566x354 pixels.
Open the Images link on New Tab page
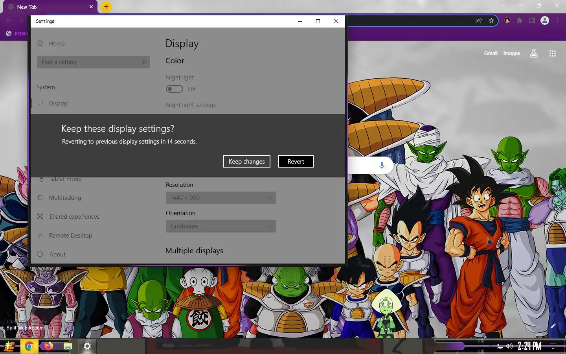(511, 53)
